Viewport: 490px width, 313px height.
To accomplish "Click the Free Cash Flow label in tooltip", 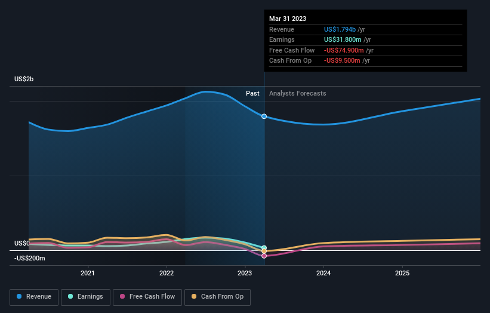I will pos(292,50).
